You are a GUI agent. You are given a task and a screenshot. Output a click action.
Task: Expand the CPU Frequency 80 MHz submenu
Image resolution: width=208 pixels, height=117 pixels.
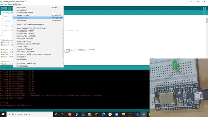pyautogui.click(x=38, y=33)
